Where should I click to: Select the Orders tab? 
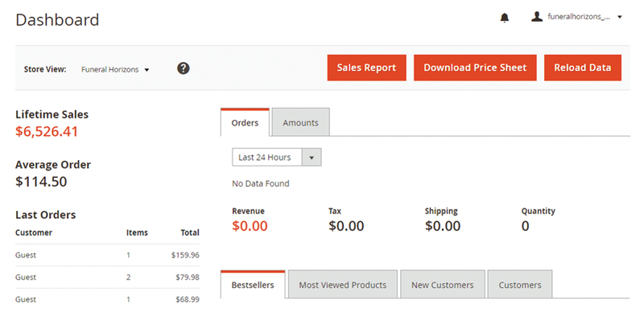click(x=245, y=122)
